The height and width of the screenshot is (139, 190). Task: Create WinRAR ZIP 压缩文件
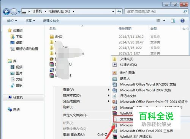tap(151, 137)
